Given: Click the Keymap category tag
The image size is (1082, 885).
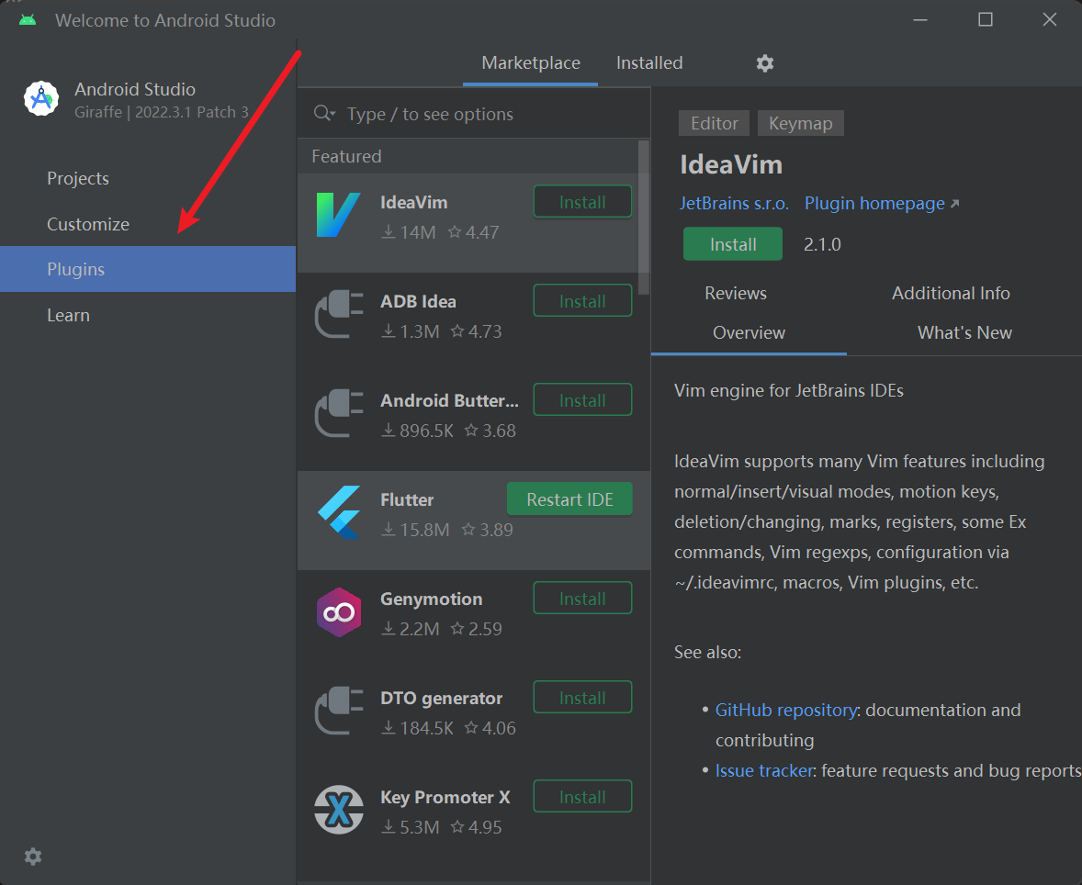Looking at the screenshot, I should pos(800,123).
